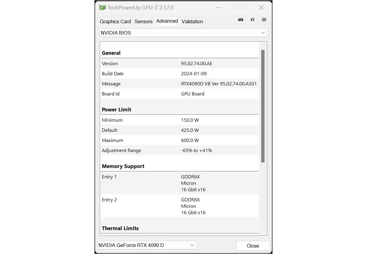Screen dimensions: 367x254
Task: Click the Maximum power value 600.0 W
Action: coord(190,140)
